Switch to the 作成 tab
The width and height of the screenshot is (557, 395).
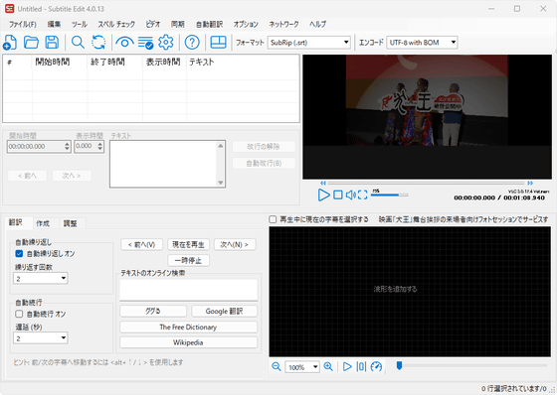coord(43,223)
